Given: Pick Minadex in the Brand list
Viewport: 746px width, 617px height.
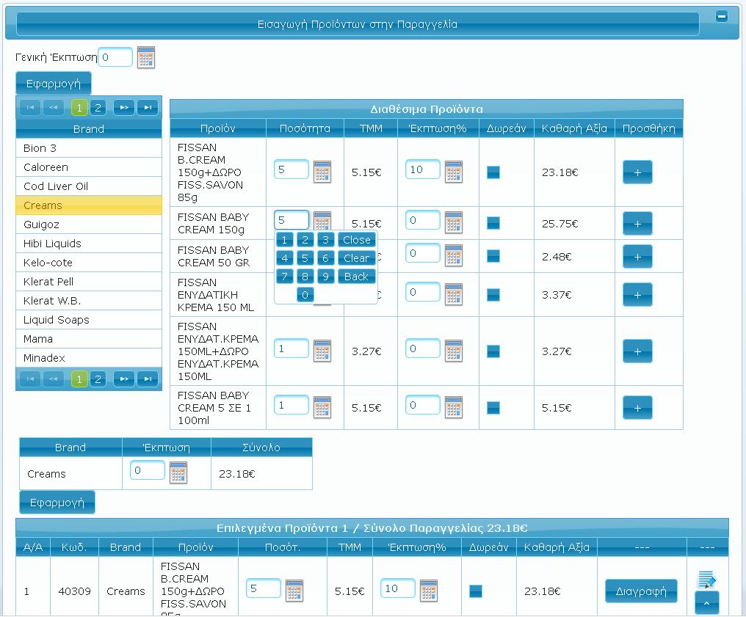Looking at the screenshot, I should tap(89, 358).
